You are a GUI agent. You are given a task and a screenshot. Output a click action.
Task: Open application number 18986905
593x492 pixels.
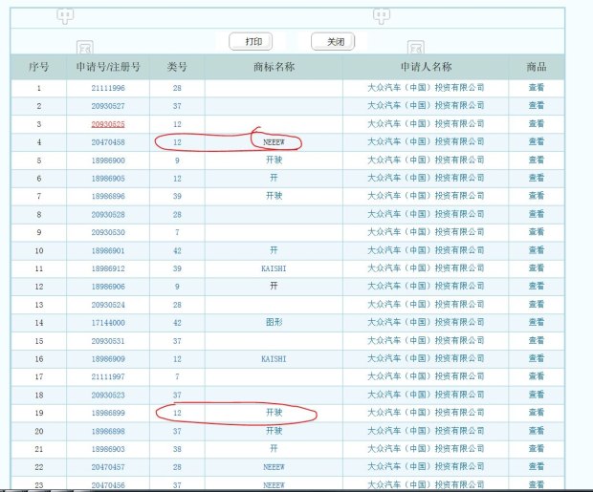point(108,179)
